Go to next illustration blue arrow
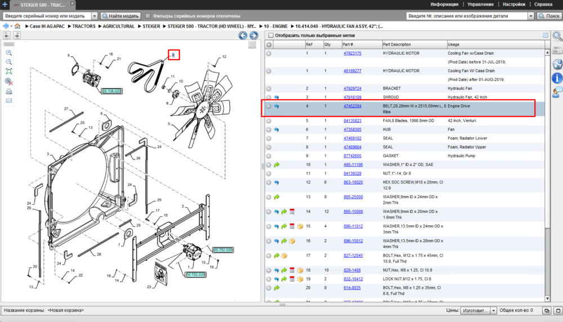 pyautogui.click(x=253, y=35)
